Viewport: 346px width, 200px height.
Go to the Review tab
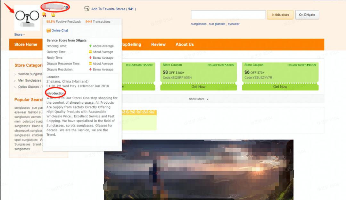click(158, 44)
